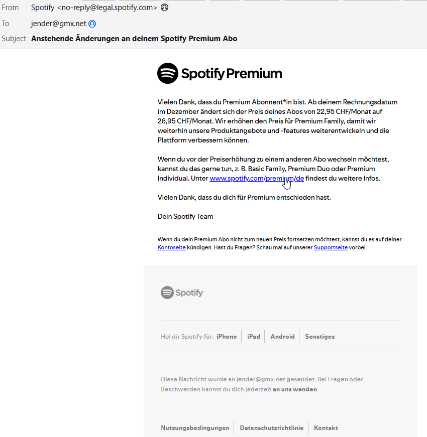This screenshot has width=427, height=437.
Task: Click the Kontakt footer link
Action: point(326,428)
